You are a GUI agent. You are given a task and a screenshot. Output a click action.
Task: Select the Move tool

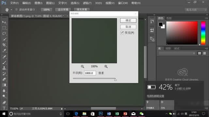pos(4,22)
